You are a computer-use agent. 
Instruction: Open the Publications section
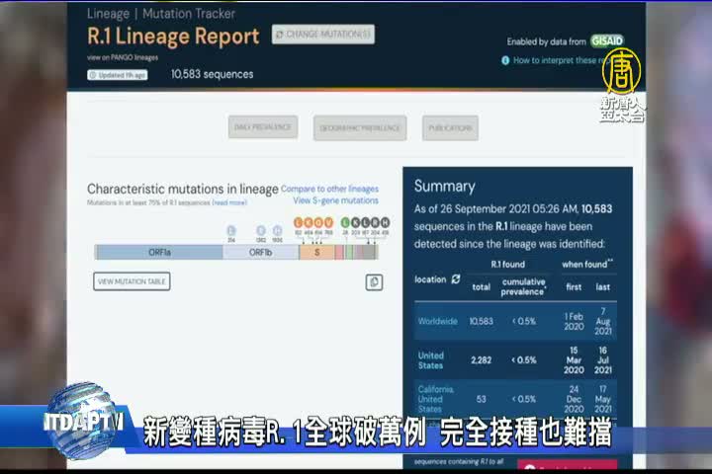[450, 127]
